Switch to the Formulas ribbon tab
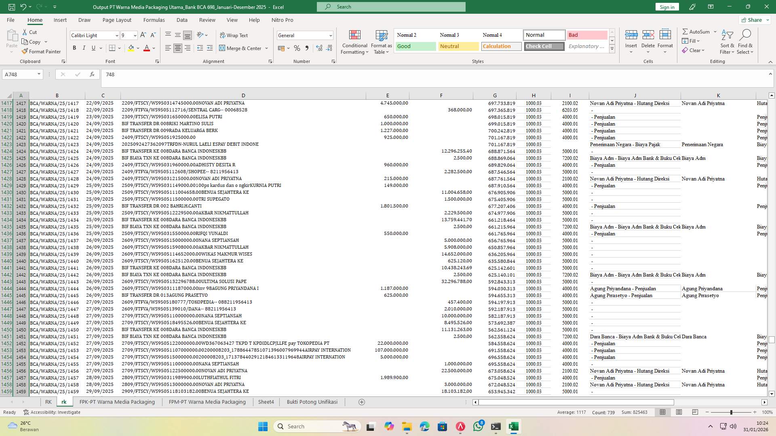The width and height of the screenshot is (776, 436). coord(154,20)
